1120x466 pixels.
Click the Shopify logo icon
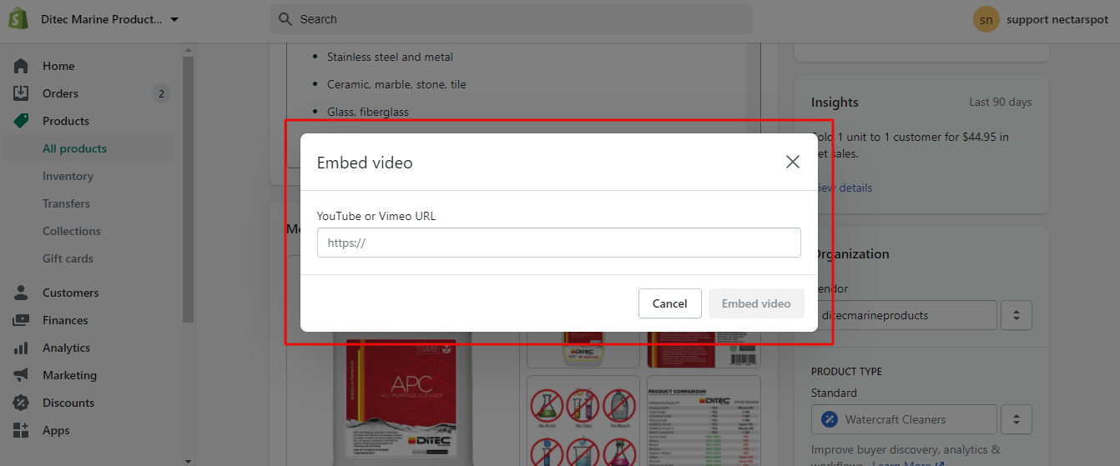click(x=19, y=19)
